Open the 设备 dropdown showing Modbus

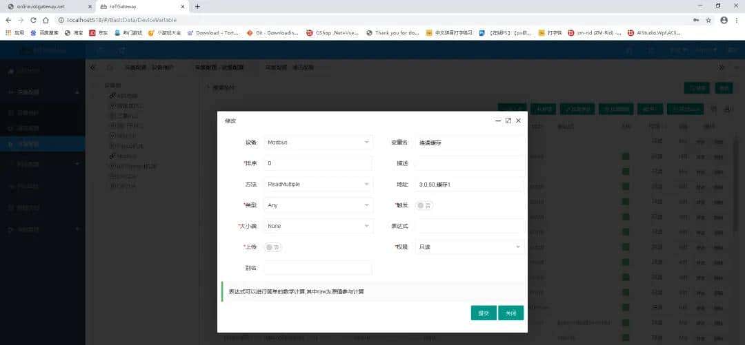tap(318, 143)
